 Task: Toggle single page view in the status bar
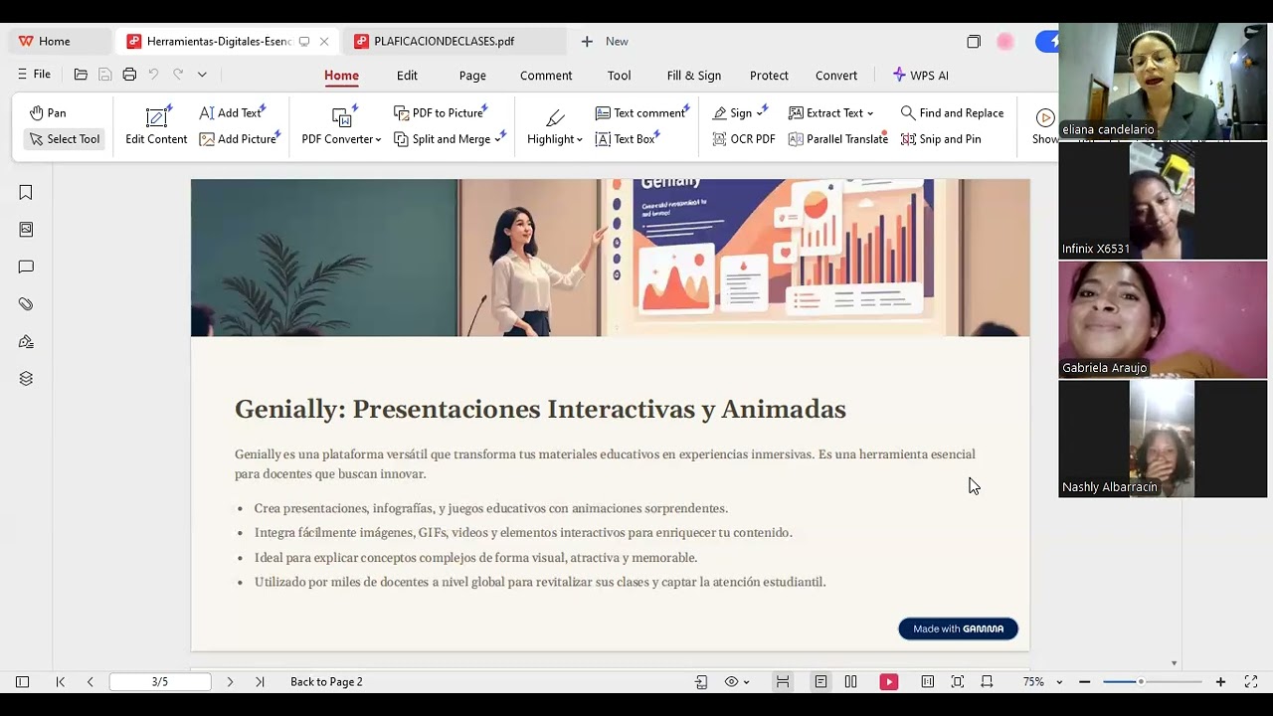click(820, 682)
